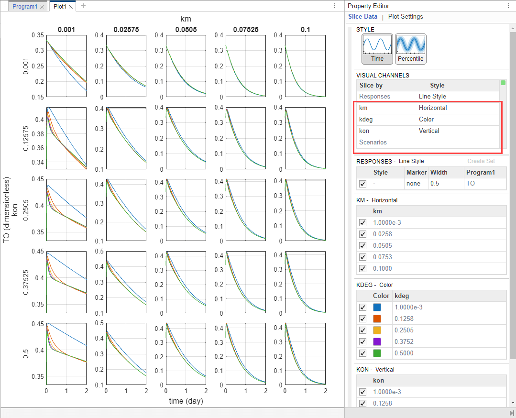Uncheck the km 0.0258 checkbox
The image size is (516, 418).
click(x=362, y=234)
